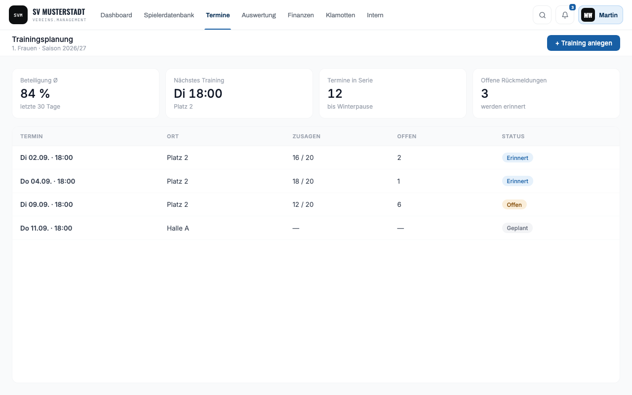Click the Trainingsplanung page heading
Viewport: 632px width, 395px height.
[42, 39]
